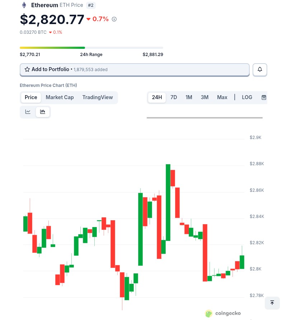Toggle the LOG scale option

(247, 97)
